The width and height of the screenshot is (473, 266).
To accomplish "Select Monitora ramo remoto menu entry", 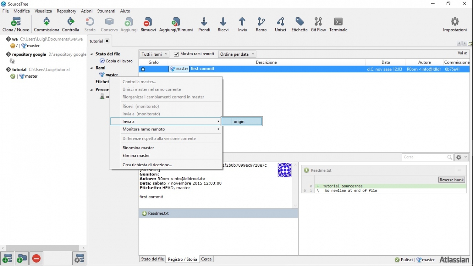I will (x=166, y=129).
